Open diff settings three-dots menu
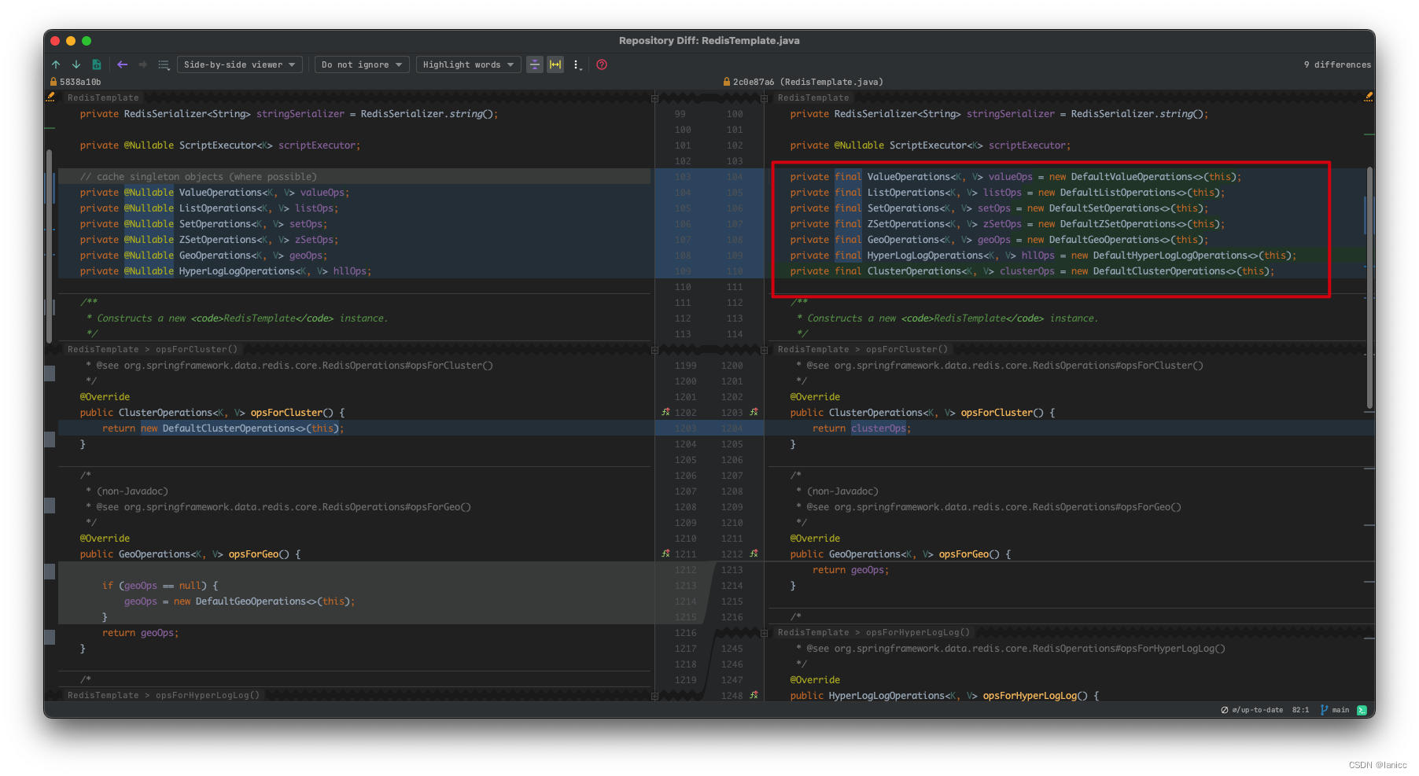 pyautogui.click(x=577, y=64)
